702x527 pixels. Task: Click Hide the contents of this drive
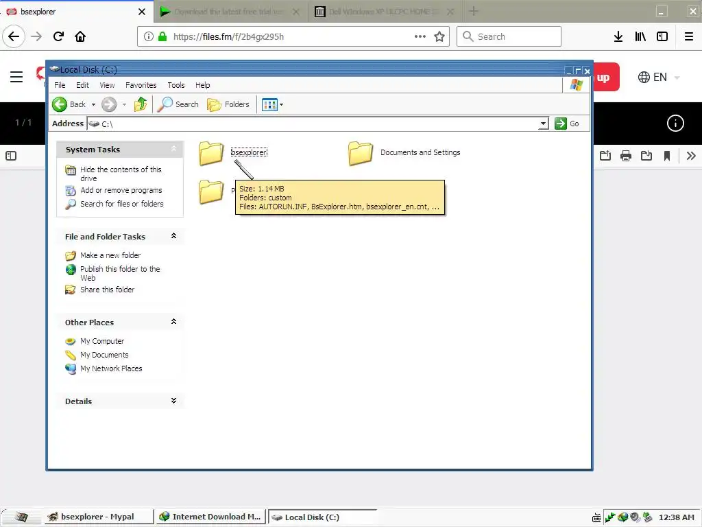coord(121,174)
